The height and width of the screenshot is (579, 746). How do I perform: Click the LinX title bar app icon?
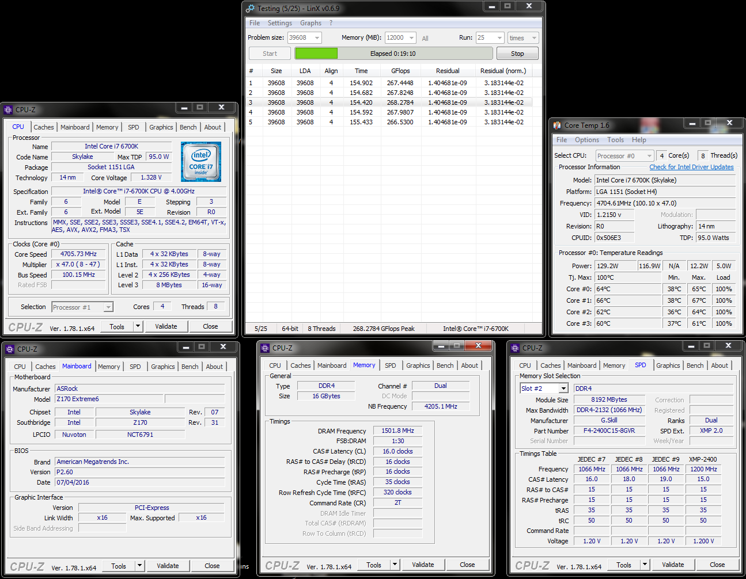click(x=250, y=9)
